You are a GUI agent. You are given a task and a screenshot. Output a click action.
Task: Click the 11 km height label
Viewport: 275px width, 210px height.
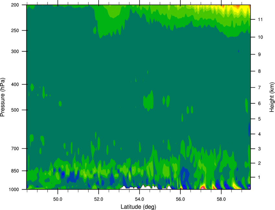tap(260, 19)
